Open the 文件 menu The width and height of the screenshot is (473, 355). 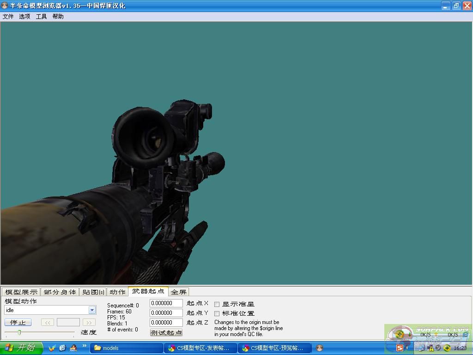8,16
